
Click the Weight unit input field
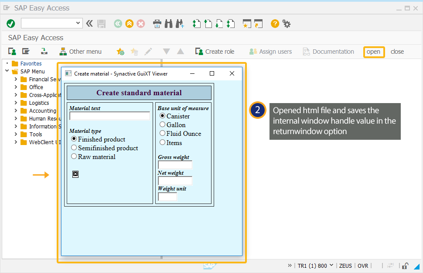[x=167, y=197]
